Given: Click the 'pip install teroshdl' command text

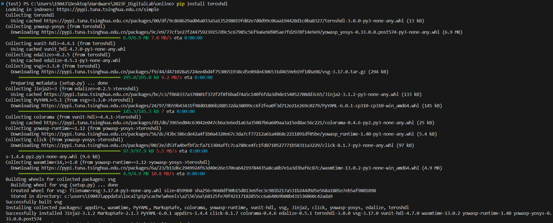Looking at the screenshot, I should [202, 4].
